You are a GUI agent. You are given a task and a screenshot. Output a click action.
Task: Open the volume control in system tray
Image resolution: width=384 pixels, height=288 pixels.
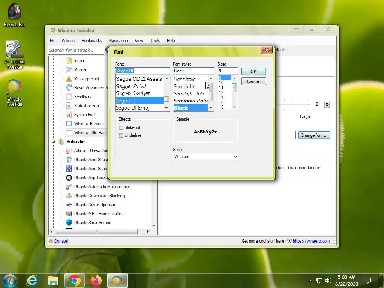[328, 280]
